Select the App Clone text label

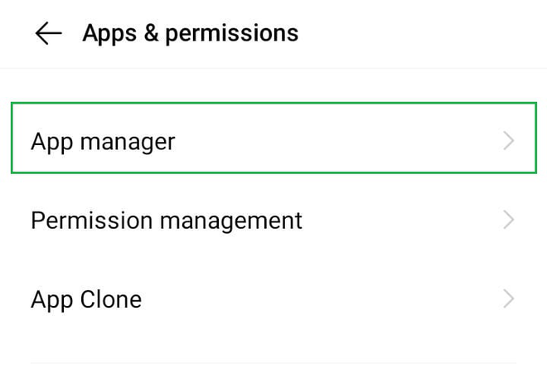86,299
